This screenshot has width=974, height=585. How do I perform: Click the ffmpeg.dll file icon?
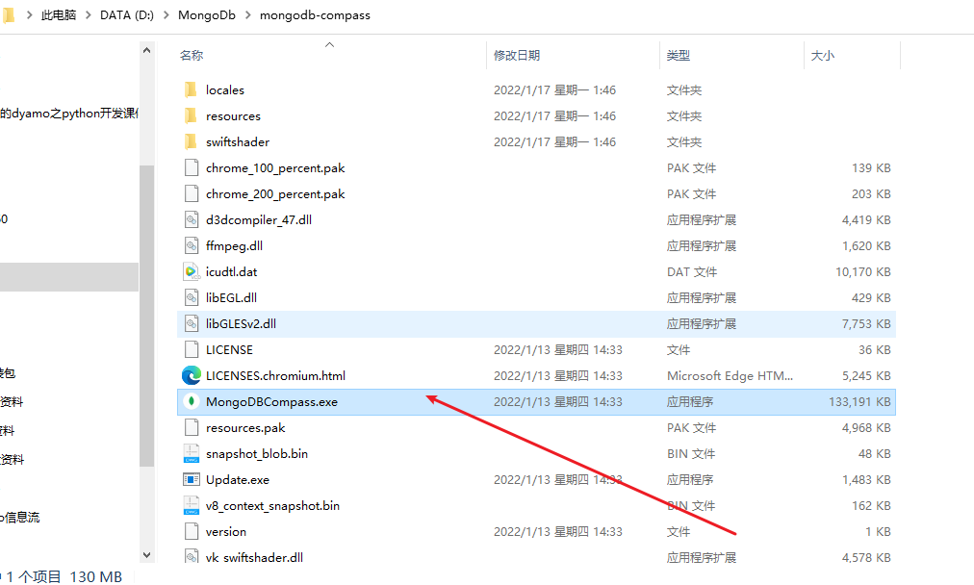(192, 246)
